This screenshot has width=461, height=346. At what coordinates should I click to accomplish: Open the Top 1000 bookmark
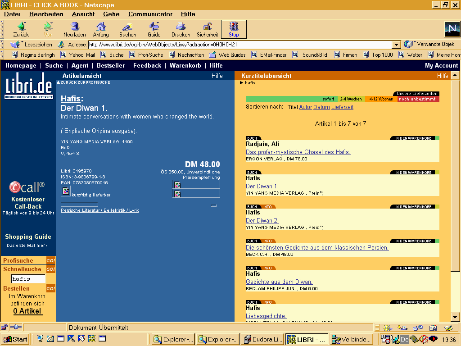(x=378, y=55)
